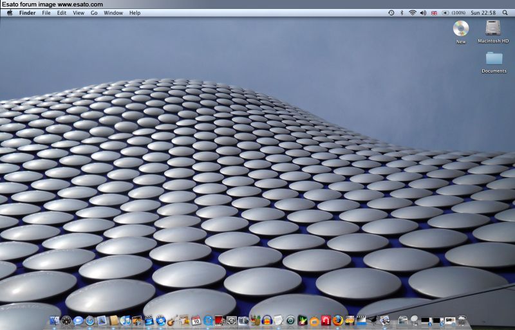Open the UK flag input menu
The image size is (515, 330).
[434, 13]
